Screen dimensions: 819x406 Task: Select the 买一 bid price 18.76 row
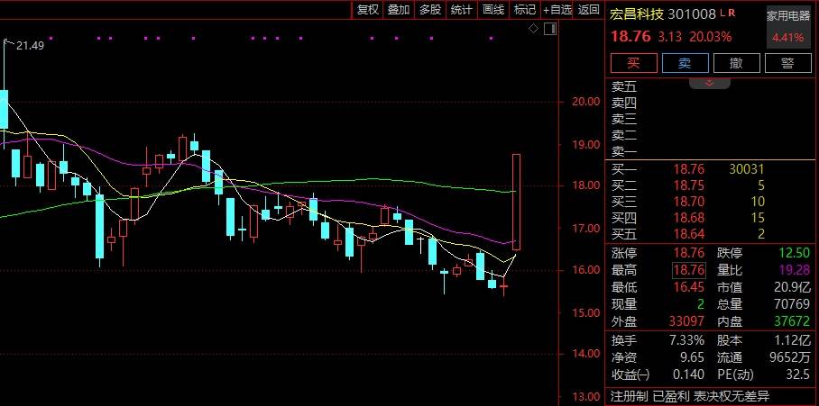click(686, 169)
